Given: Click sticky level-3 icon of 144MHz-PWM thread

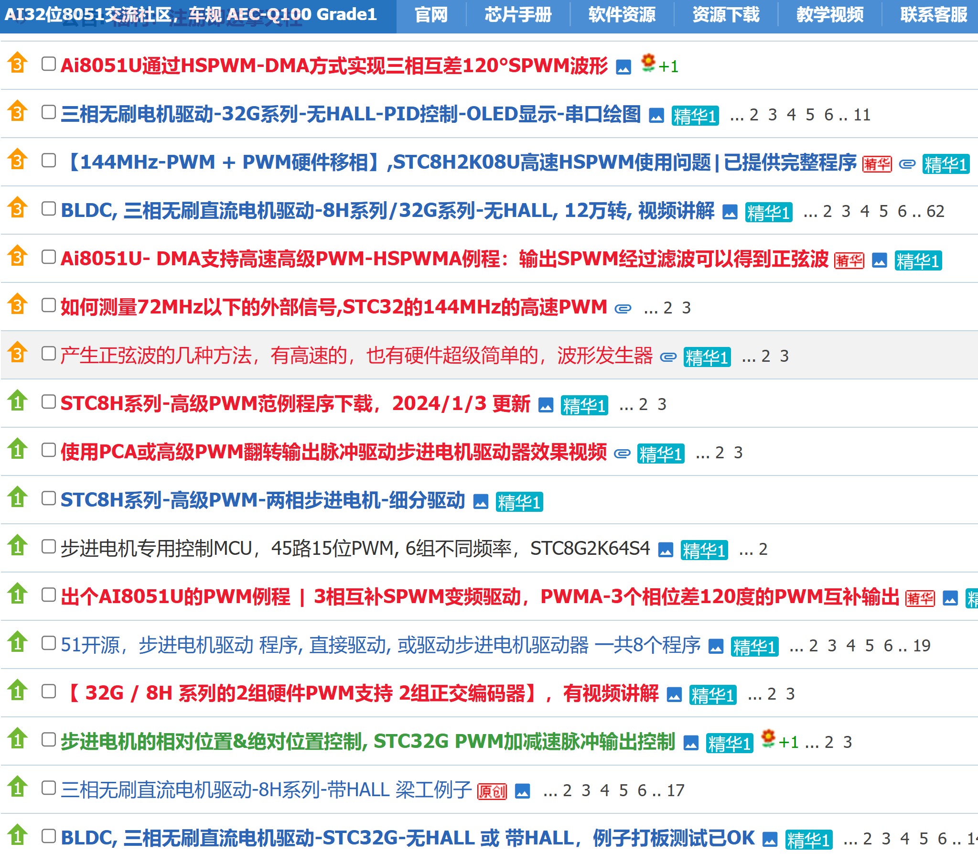Looking at the screenshot, I should point(18,159).
